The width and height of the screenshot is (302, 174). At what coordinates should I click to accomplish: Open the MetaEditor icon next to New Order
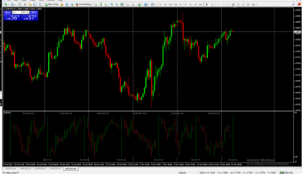[x=62, y=4]
